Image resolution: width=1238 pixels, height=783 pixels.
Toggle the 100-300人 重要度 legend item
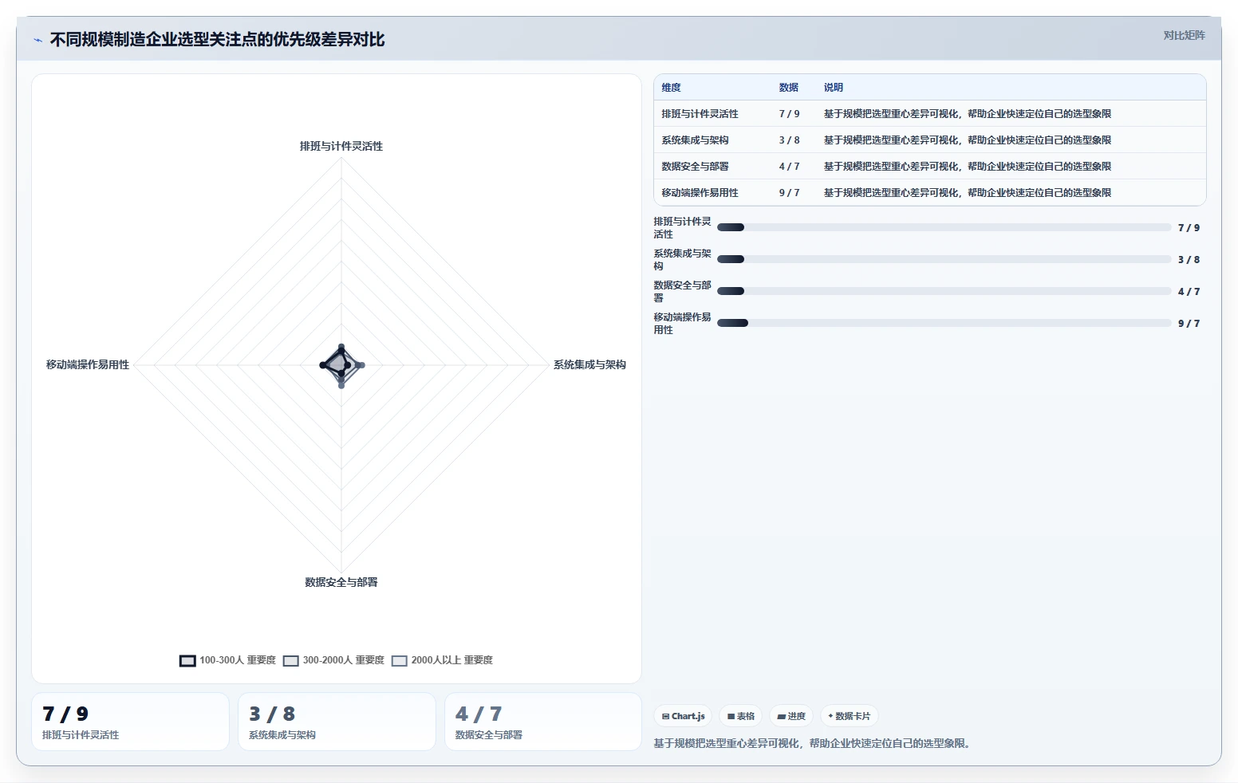pyautogui.click(x=228, y=660)
